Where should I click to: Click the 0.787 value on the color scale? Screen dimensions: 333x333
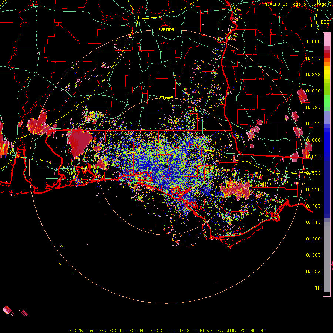(313, 107)
